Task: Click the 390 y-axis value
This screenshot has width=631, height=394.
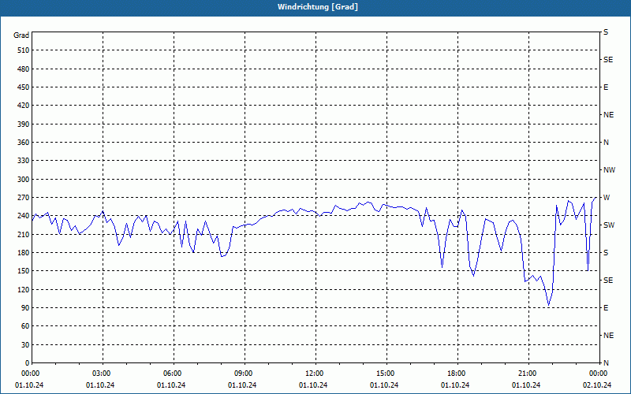Action: 24,125
